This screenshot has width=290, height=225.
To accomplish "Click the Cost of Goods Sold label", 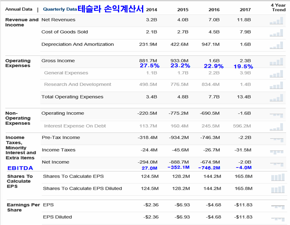I will click(x=64, y=32).
